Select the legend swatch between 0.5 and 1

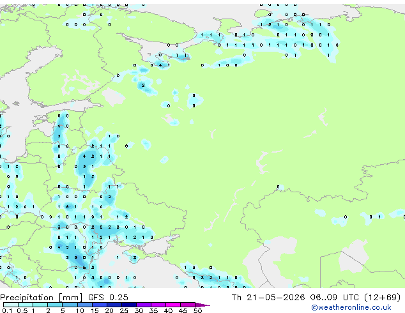26,305
